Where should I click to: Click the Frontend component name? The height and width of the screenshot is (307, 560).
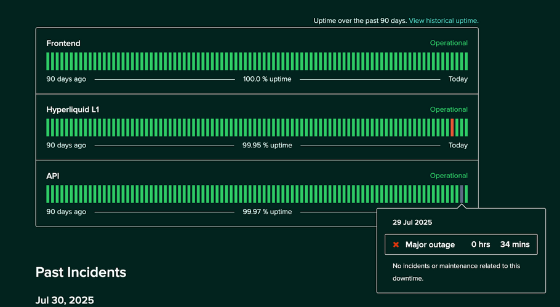click(63, 44)
